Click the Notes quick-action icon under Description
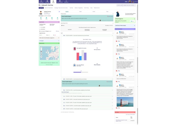This screenshot has width=177, height=125. click(41, 18)
